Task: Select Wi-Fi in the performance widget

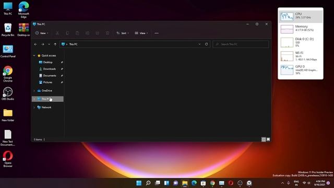Action: click(x=301, y=56)
